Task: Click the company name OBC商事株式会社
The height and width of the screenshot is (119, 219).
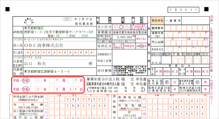Action: pos(44,45)
